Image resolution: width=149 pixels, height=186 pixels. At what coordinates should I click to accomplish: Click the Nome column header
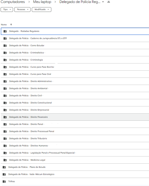pyautogui.click(x=4, y=25)
